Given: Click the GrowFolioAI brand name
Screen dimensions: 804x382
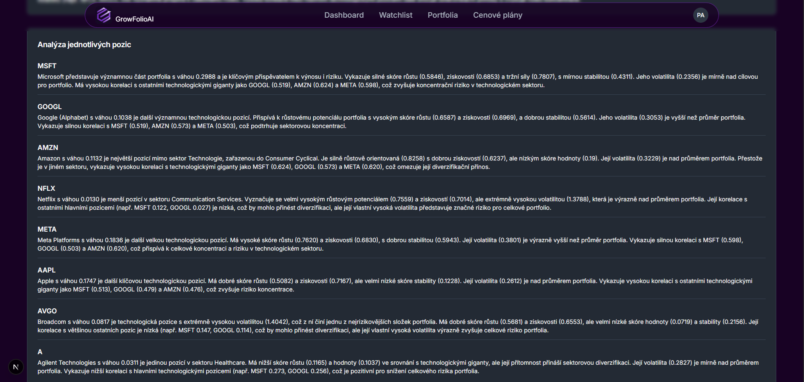Looking at the screenshot, I should (134, 19).
